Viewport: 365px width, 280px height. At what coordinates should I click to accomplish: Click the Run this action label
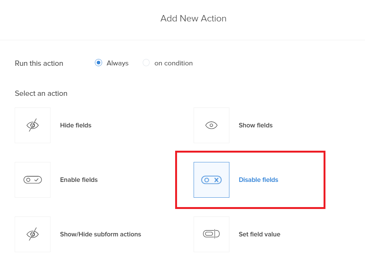pyautogui.click(x=39, y=63)
